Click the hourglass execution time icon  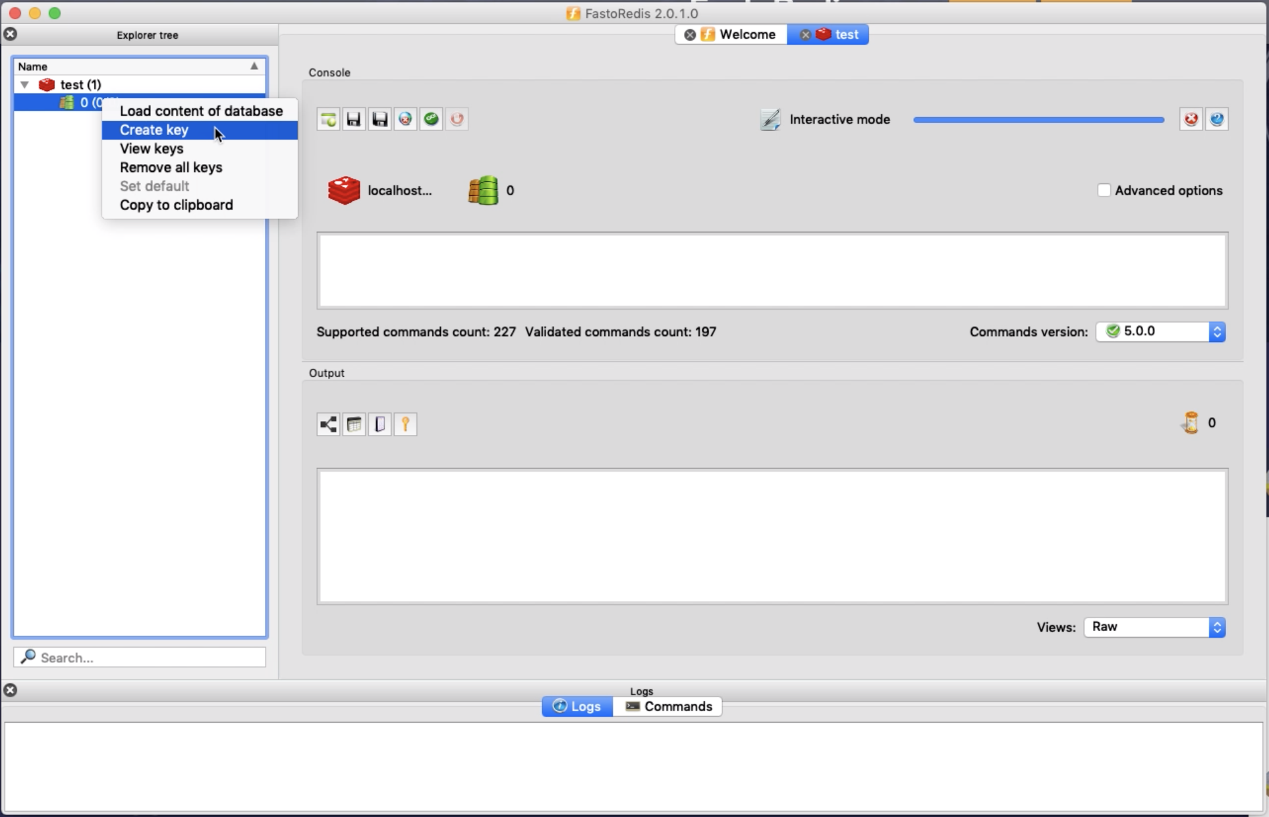tap(1191, 422)
